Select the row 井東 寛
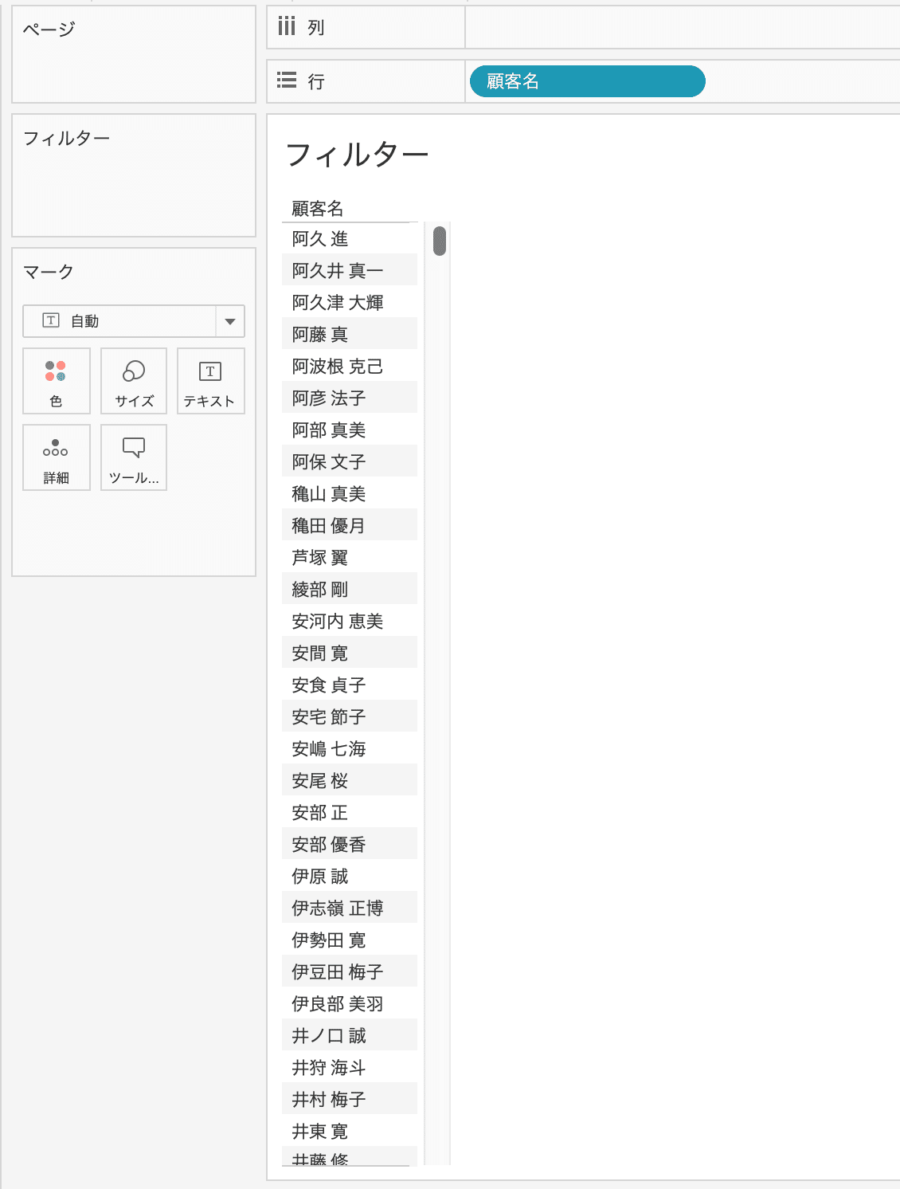Screen dimensions: 900x1189 (x=350, y=1131)
